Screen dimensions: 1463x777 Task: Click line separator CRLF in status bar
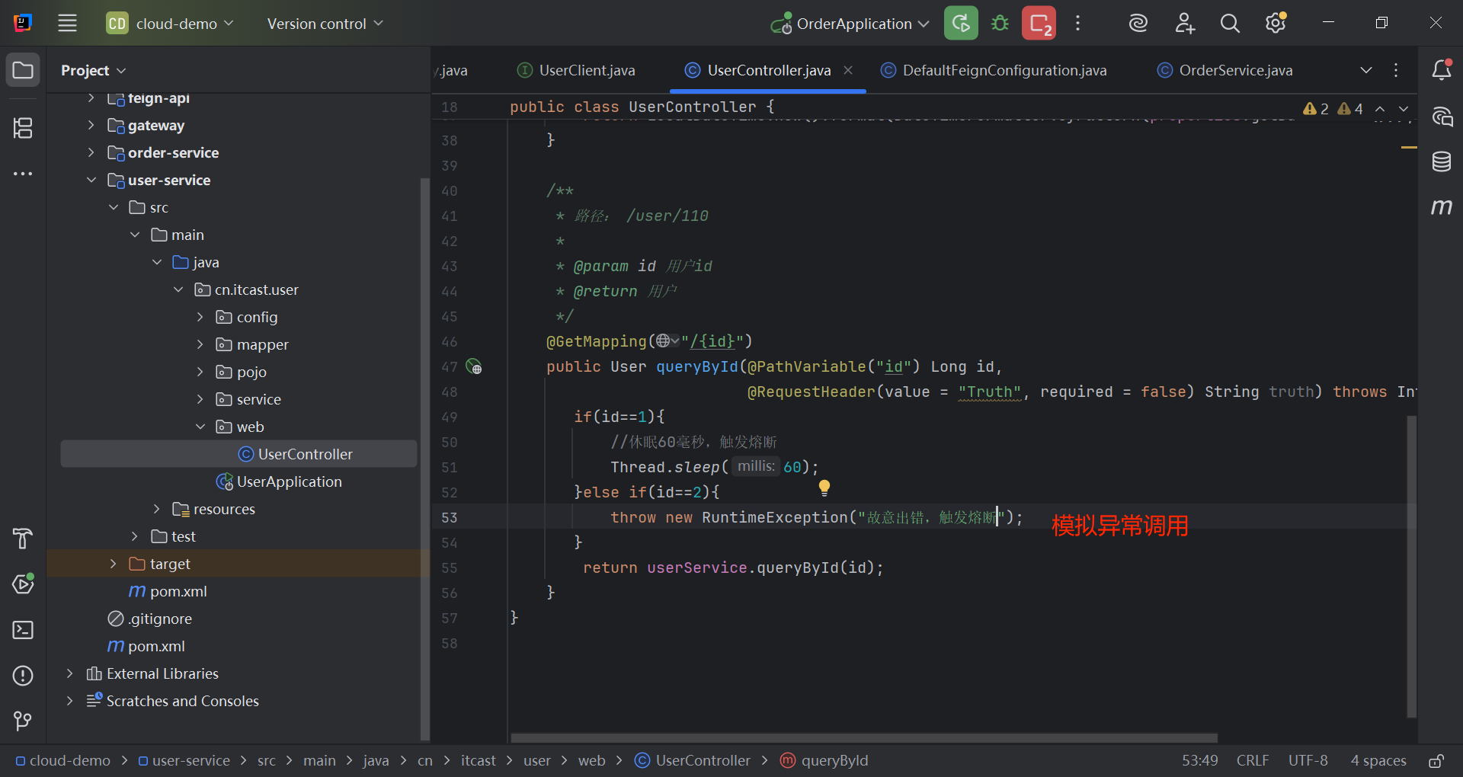1253,760
